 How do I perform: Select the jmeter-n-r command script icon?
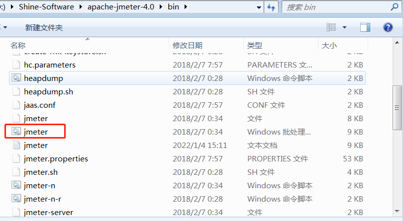[x=16, y=199]
